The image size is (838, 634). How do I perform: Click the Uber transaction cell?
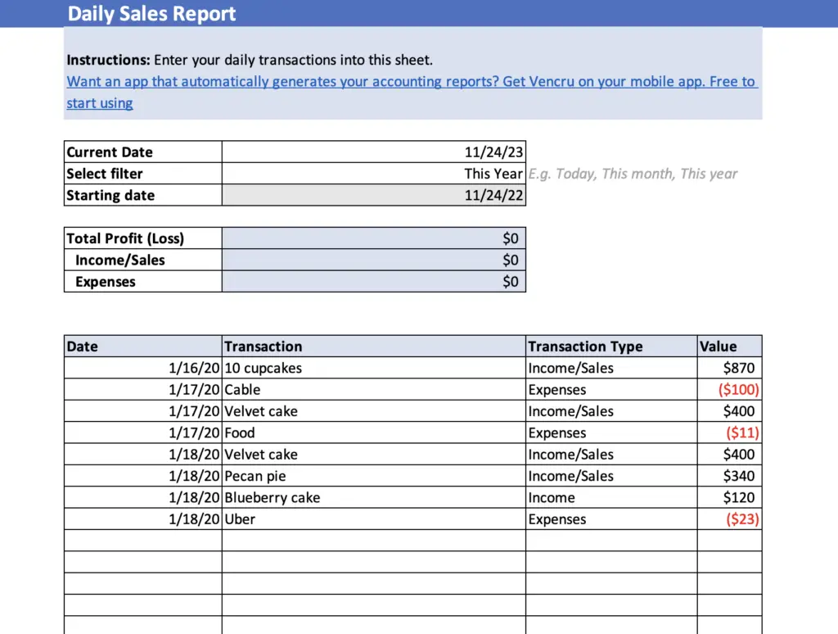point(373,519)
